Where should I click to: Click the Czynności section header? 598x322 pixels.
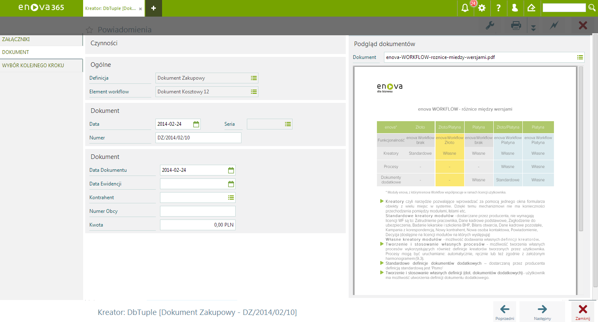coord(104,43)
